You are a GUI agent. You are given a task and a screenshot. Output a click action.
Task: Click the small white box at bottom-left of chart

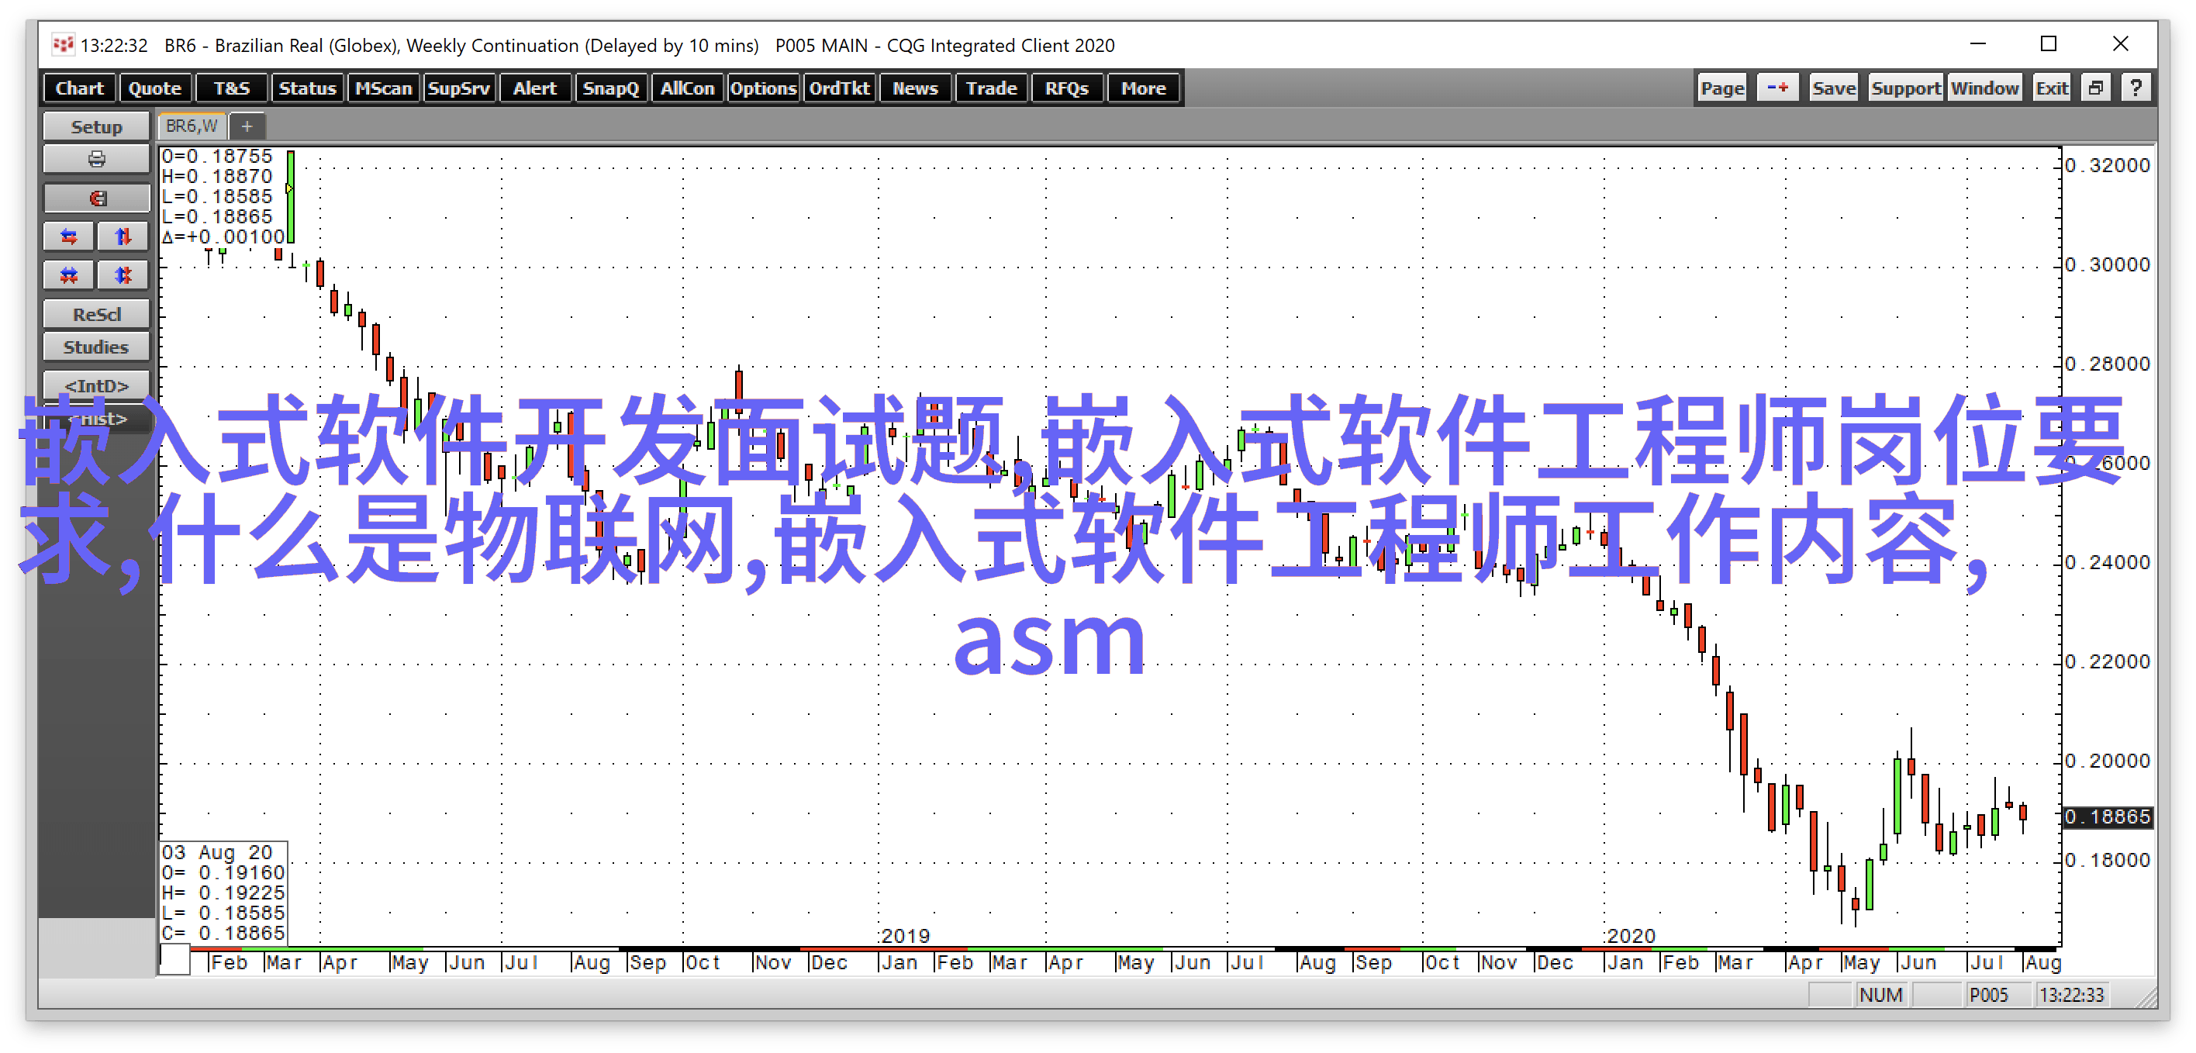pos(174,960)
